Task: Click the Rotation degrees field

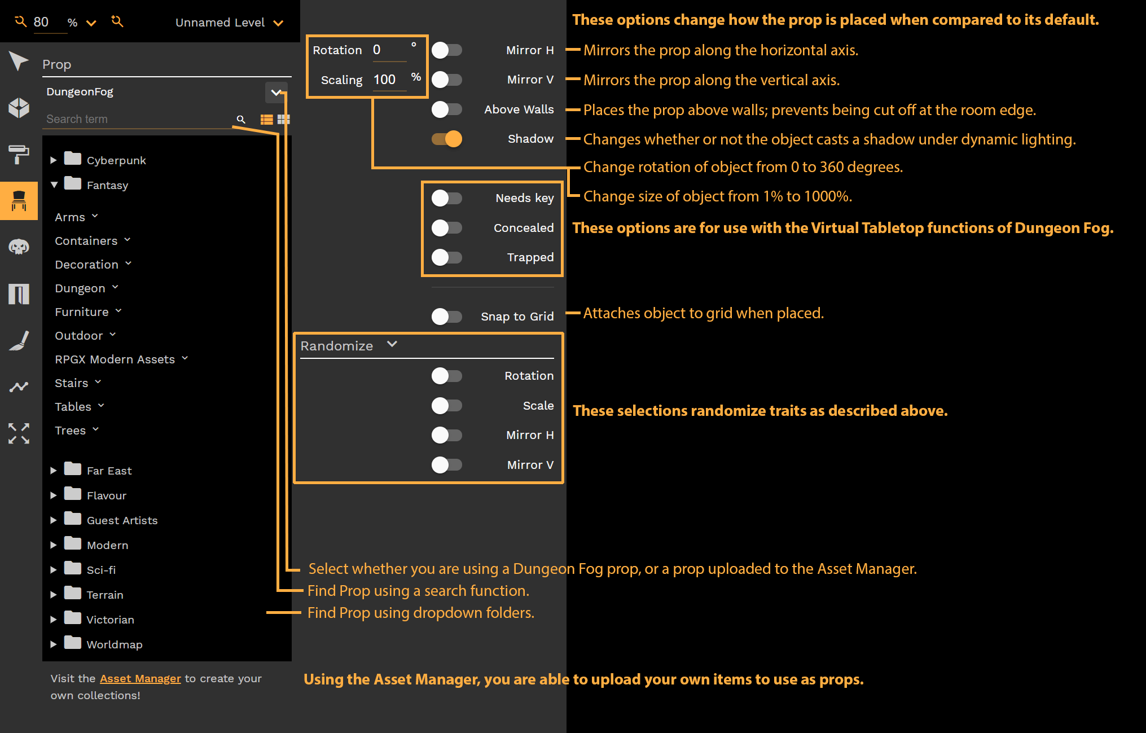Action: [x=389, y=50]
